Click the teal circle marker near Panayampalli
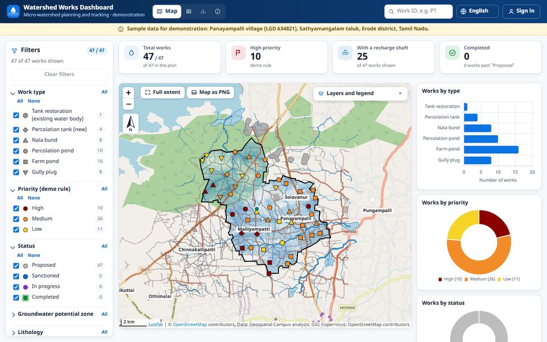This screenshot has height=342, width=547. click(x=257, y=209)
